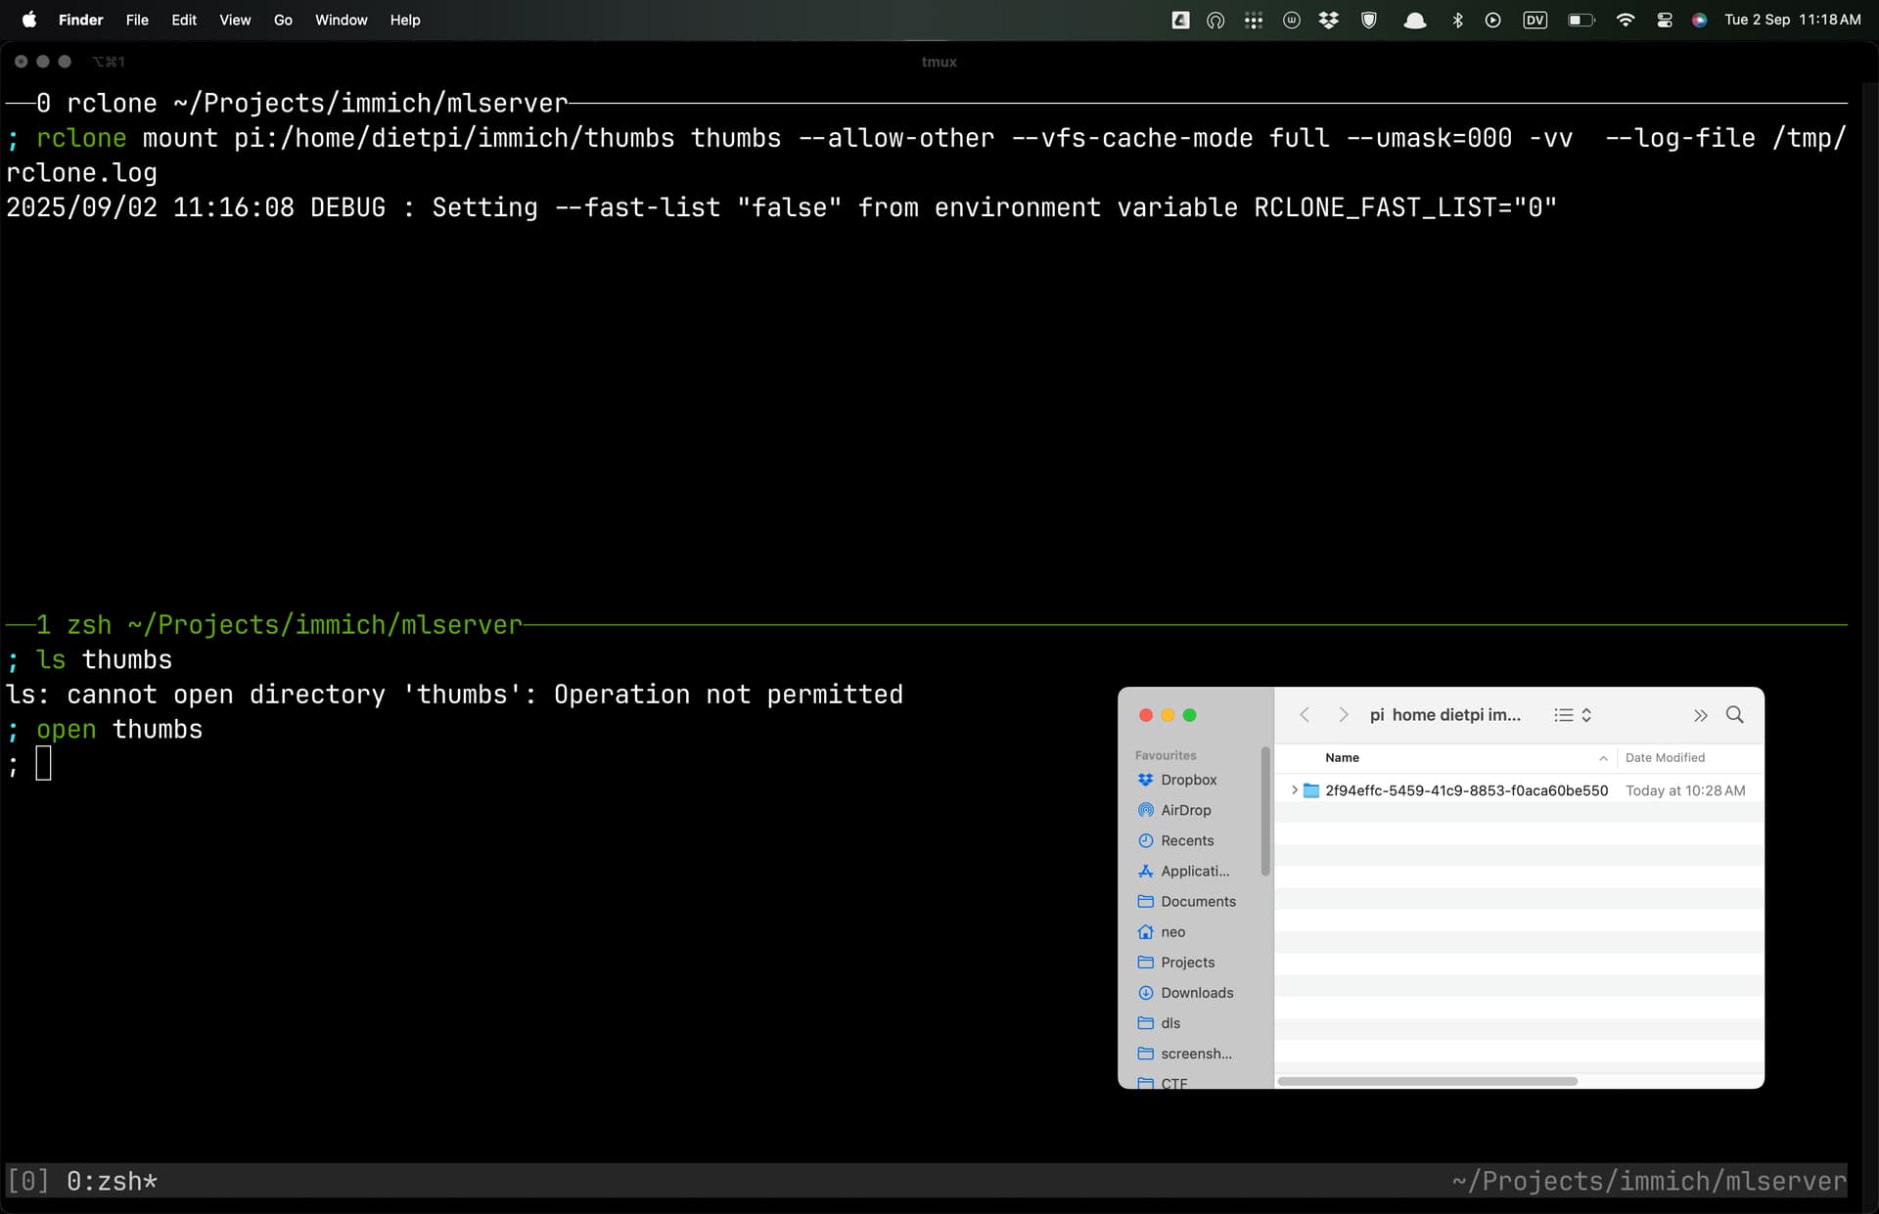This screenshot has width=1879, height=1214.
Task: Click the Wi-Fi menu bar icon
Action: point(1626,20)
